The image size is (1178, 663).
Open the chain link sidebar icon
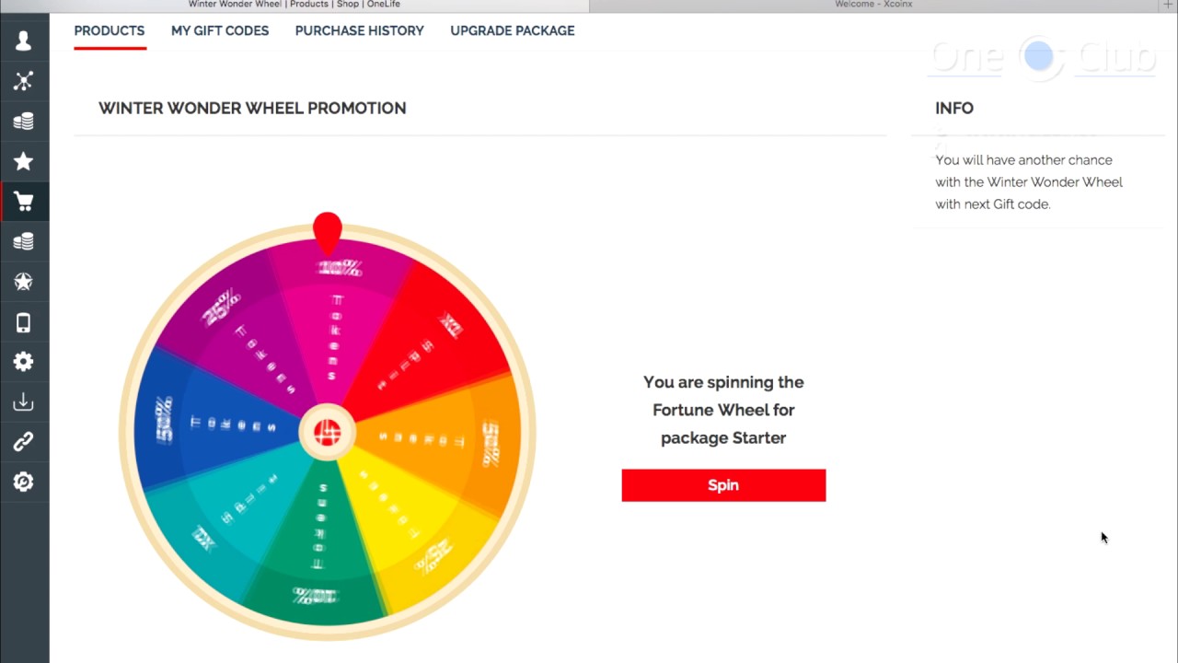[24, 442]
